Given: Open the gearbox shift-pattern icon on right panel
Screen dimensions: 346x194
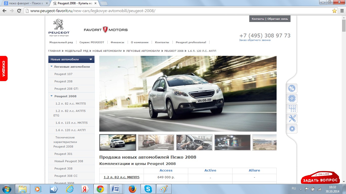Looking at the screenshot, I should [292, 109].
